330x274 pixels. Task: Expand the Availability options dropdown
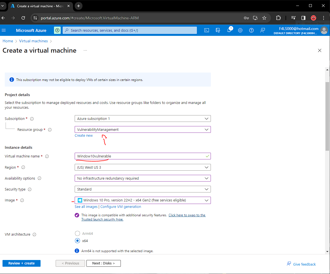point(143,178)
